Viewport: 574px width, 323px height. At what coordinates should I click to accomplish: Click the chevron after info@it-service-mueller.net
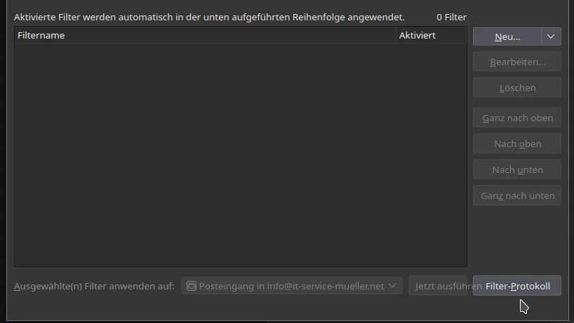pyautogui.click(x=392, y=285)
